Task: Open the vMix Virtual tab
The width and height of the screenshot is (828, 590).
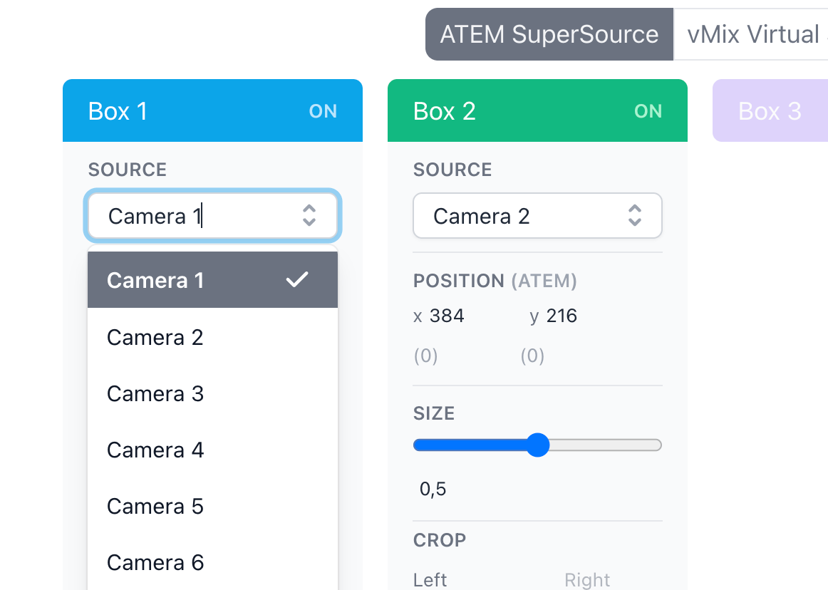Action: pos(752,34)
